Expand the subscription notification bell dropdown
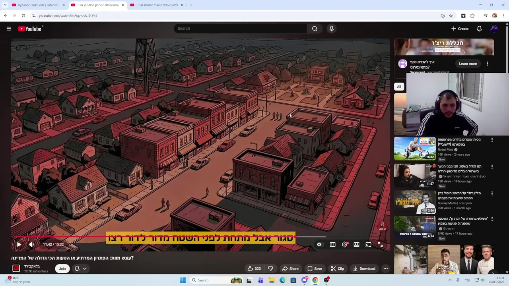Image resolution: width=509 pixels, height=286 pixels. coord(80,269)
